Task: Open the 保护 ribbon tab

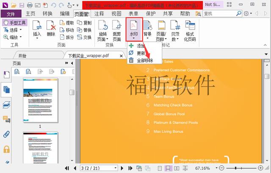Action: click(151, 14)
